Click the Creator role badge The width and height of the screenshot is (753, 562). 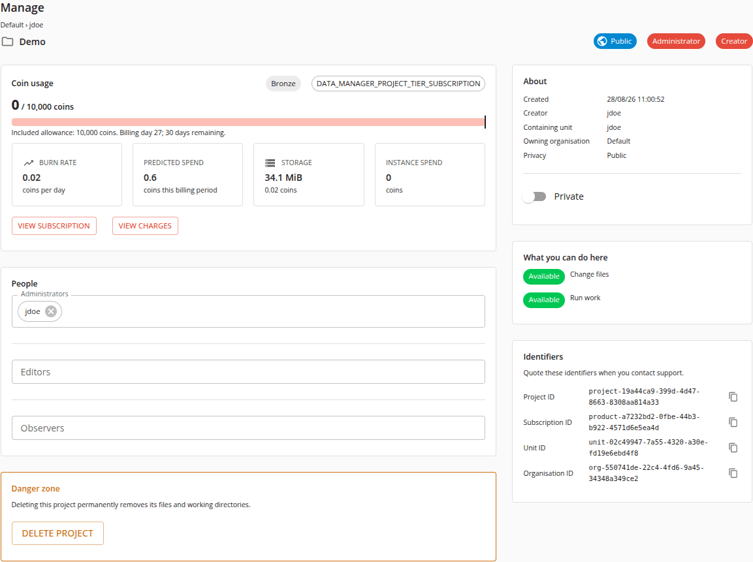click(x=733, y=41)
